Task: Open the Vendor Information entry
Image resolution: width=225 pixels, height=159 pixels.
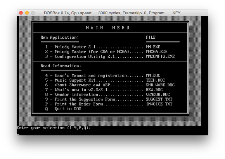Action: tap(107, 94)
